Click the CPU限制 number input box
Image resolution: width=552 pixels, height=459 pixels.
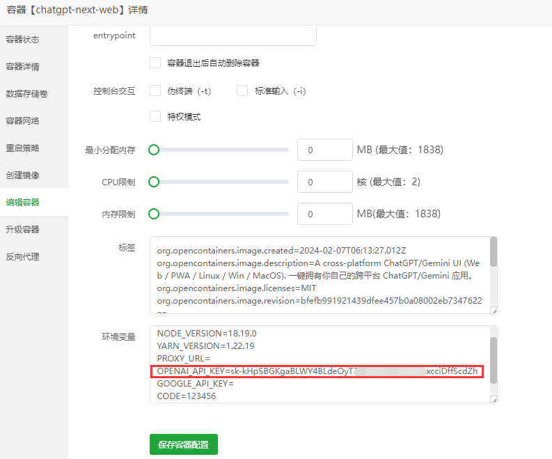pos(324,182)
